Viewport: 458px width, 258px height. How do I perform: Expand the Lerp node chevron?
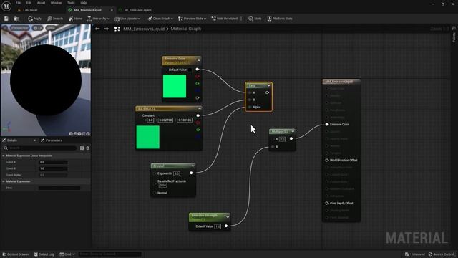(x=268, y=86)
